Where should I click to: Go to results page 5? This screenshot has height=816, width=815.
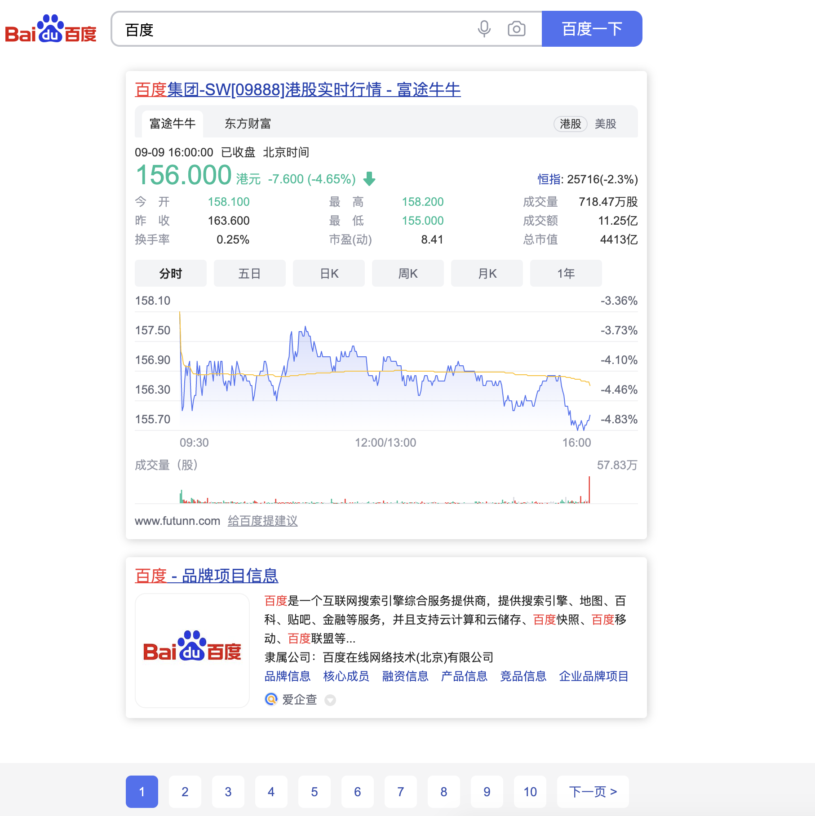[x=314, y=792]
